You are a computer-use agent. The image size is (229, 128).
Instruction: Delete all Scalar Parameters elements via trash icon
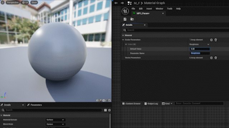216,40
